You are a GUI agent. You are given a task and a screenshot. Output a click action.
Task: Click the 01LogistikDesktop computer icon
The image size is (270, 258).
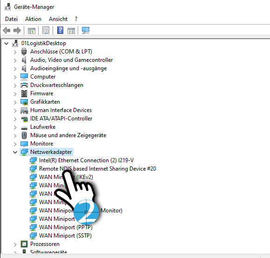15,43
